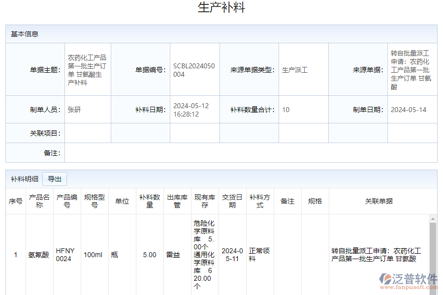Sort by the 交货日期 column header
Image resolution: width=443 pixels, height=295 pixels.
coord(232,201)
